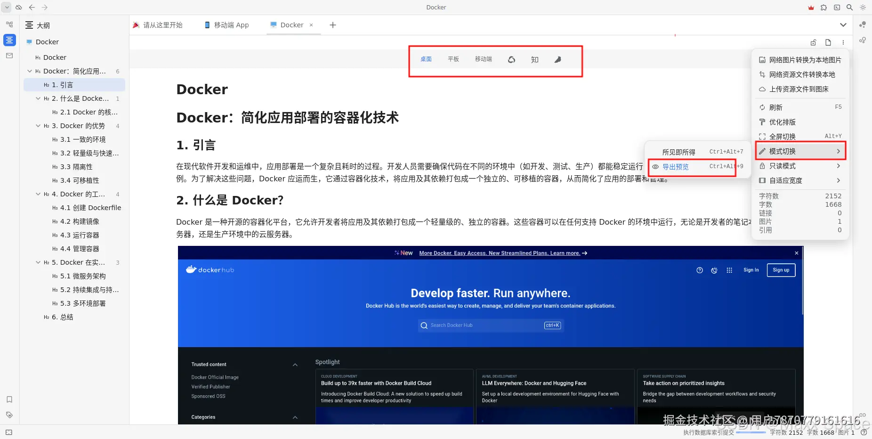Jump to '5.3 多环境部署' in outline
The image size is (872, 439).
tap(74, 303)
